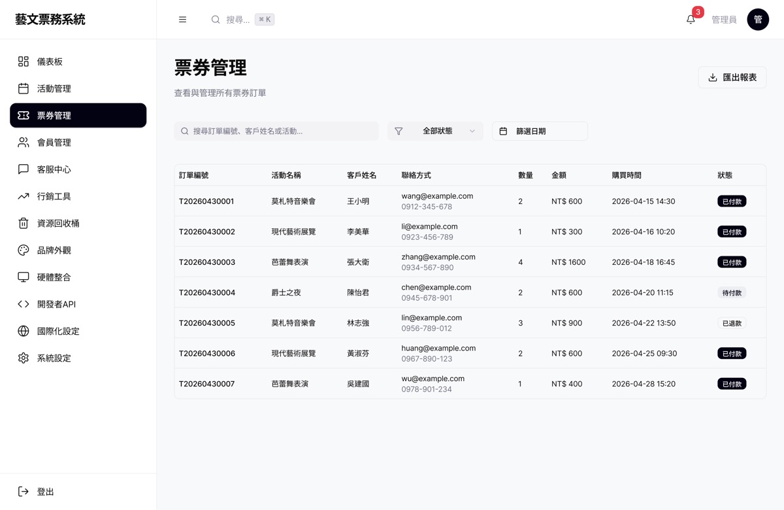The image size is (784, 510).
Task: Click 爵士之夜 event name
Action: 286,292
